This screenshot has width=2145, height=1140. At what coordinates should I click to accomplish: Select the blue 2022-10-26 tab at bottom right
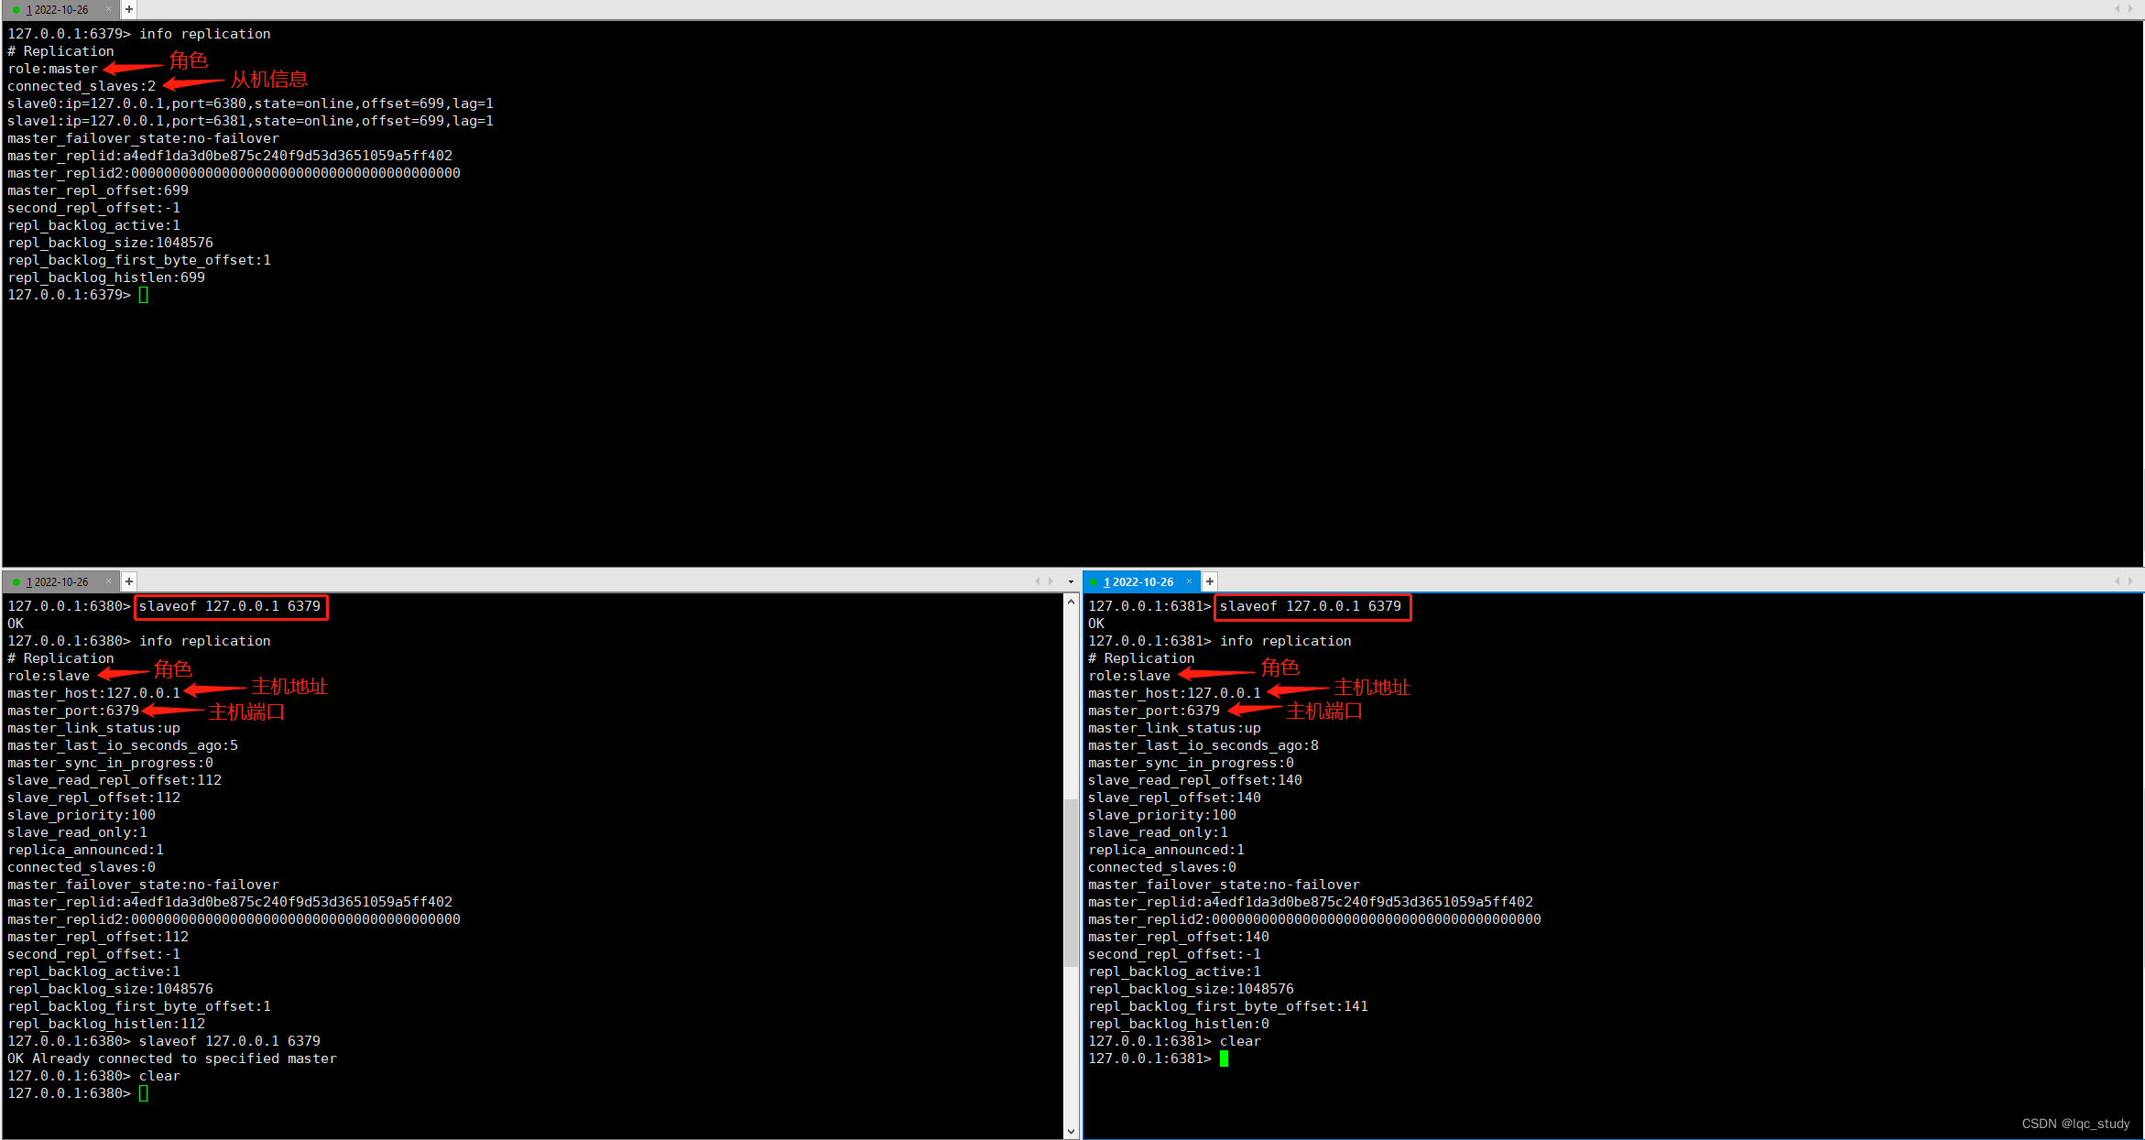(x=1140, y=581)
